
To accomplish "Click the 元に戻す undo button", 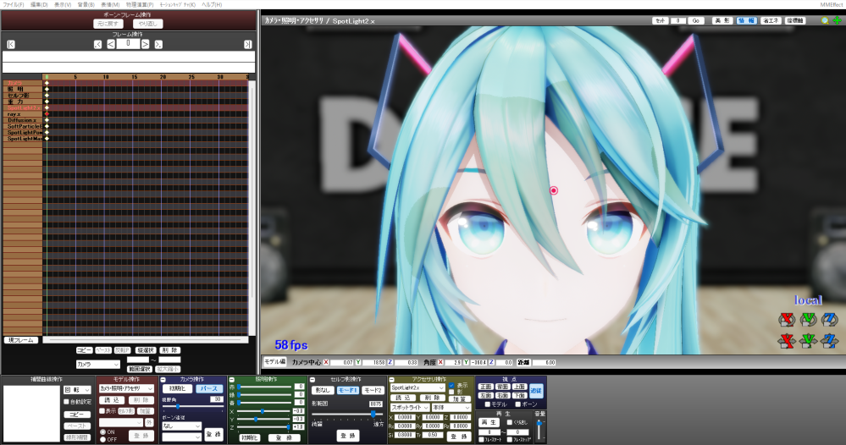I will tap(108, 24).
